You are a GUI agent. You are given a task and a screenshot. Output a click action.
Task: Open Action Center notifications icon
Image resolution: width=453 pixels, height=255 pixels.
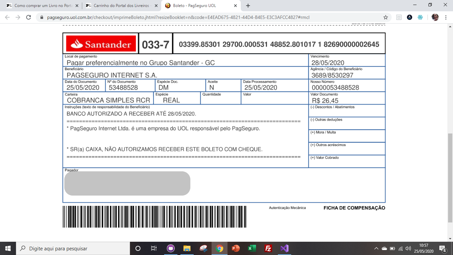pyautogui.click(x=443, y=248)
